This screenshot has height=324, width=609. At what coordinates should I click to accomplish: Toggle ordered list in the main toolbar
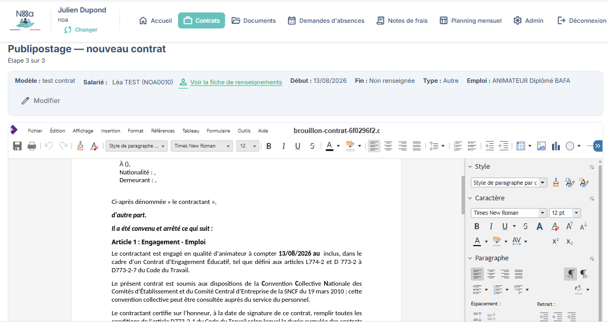pos(458,146)
